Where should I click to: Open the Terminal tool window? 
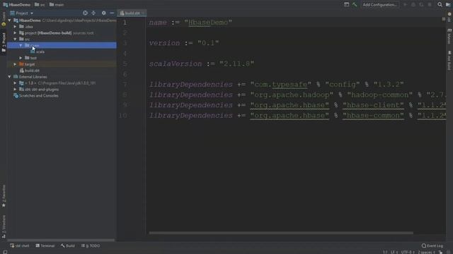(45, 246)
